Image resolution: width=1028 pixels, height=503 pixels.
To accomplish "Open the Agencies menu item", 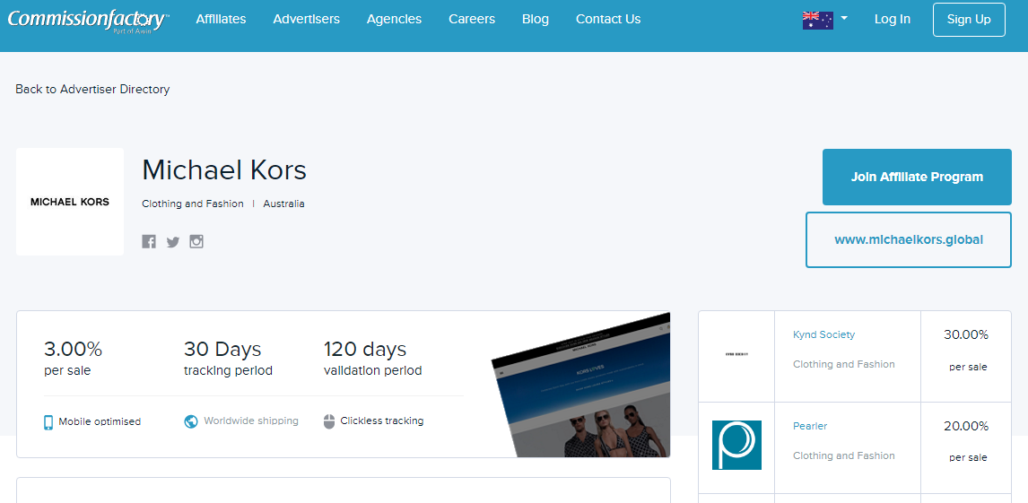I will pos(394,19).
